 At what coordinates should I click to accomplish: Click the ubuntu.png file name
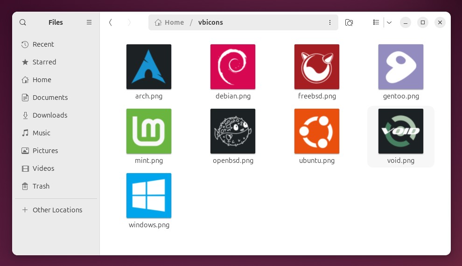pos(317,161)
